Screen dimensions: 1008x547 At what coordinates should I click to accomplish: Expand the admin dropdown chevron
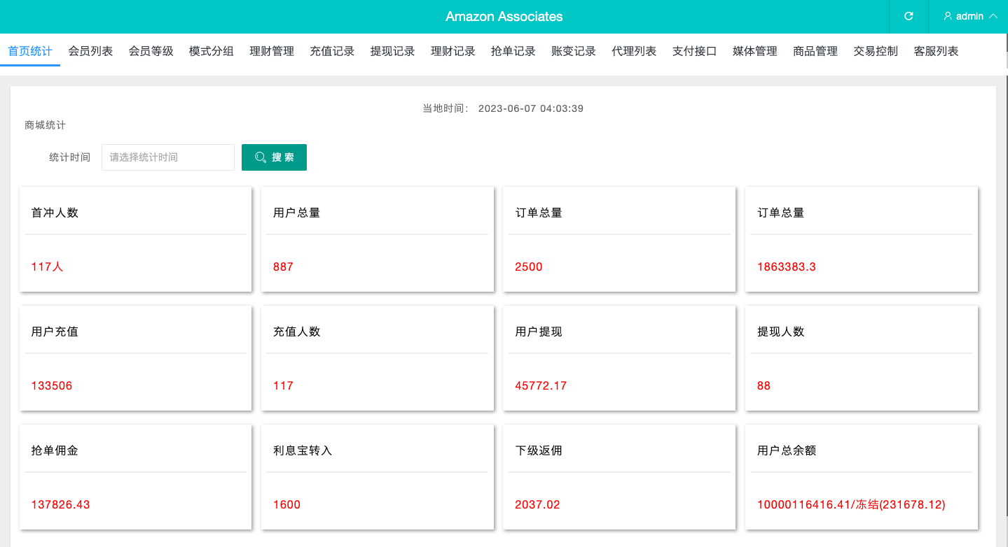(x=993, y=16)
